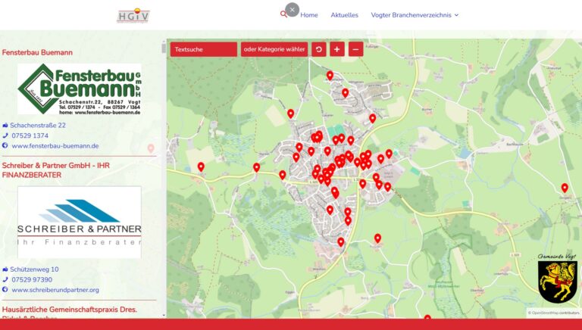Close the overlay with the X button

tap(293, 10)
